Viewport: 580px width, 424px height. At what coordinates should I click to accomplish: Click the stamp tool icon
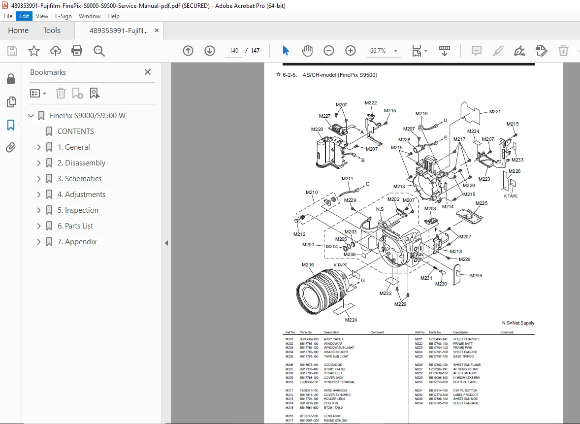click(541, 51)
